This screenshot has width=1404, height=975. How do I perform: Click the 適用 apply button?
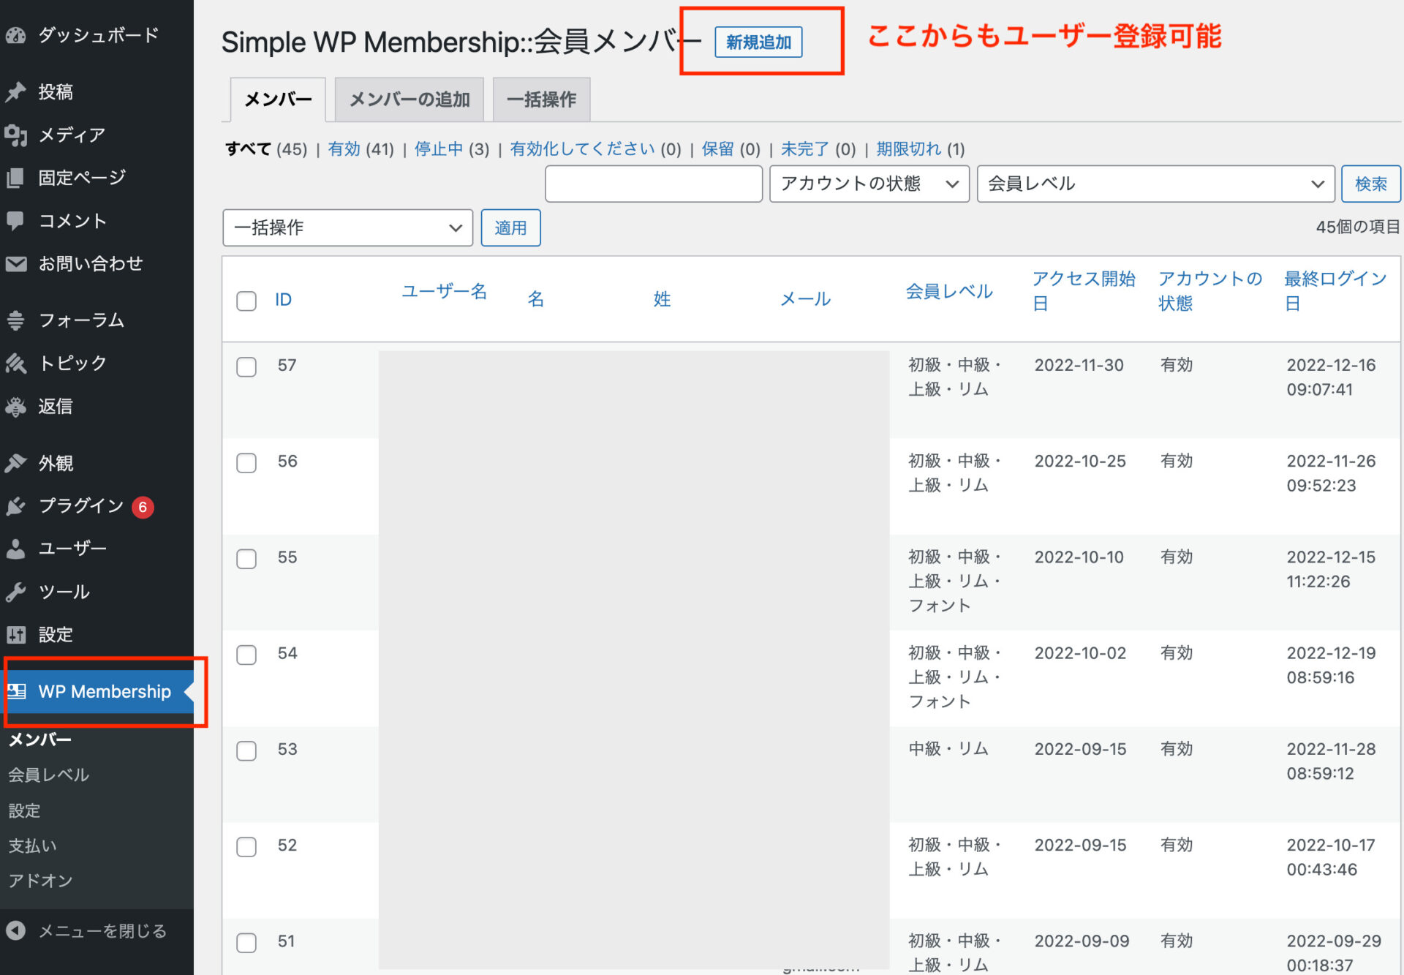coord(510,227)
